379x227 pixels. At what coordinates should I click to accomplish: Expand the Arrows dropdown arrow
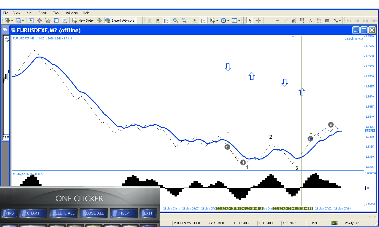click(x=340, y=21)
